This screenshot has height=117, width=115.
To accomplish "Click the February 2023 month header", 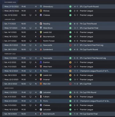I will (10, 54).
